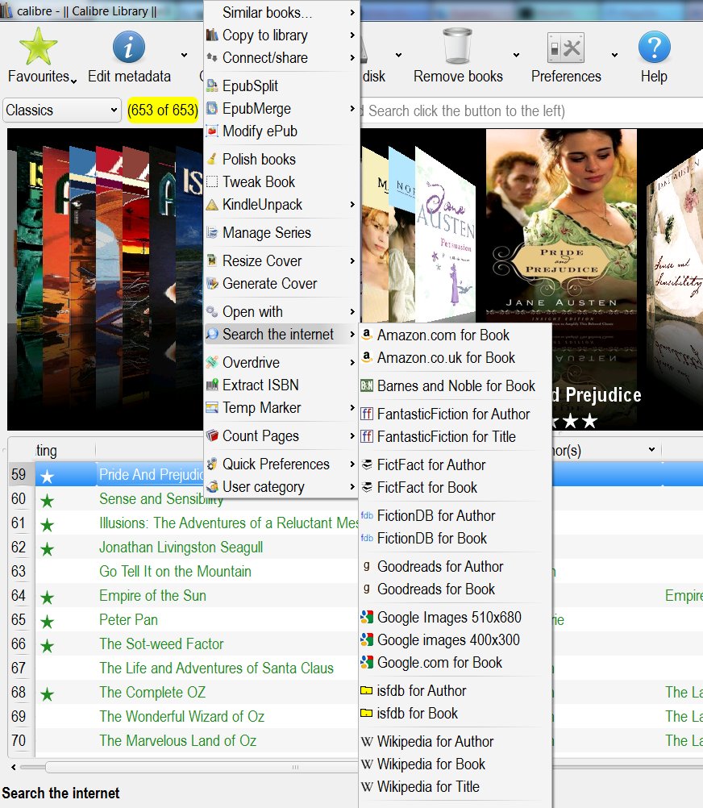Open the Resize Cover submenu

281,260
